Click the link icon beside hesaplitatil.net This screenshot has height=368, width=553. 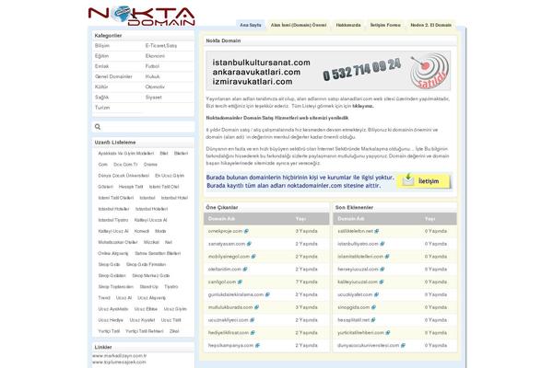(x=373, y=320)
